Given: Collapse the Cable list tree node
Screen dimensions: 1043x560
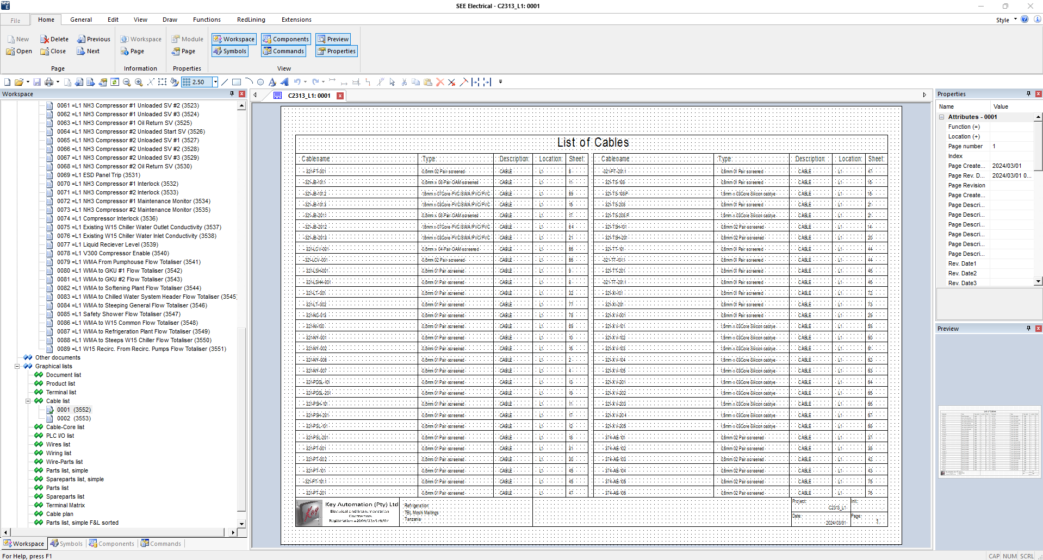Looking at the screenshot, I should [x=28, y=401].
